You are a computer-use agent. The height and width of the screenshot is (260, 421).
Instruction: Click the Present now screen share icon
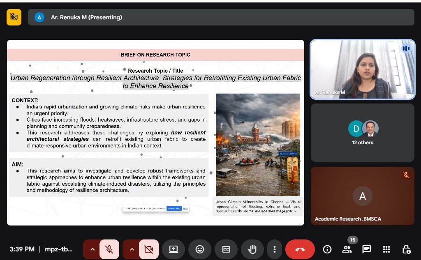pos(173,249)
